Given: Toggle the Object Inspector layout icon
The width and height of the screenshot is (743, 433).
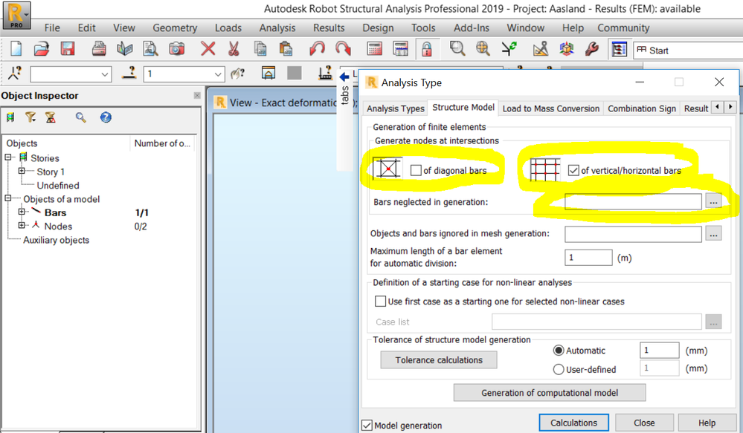Looking at the screenshot, I should pyautogui.click(x=619, y=49).
